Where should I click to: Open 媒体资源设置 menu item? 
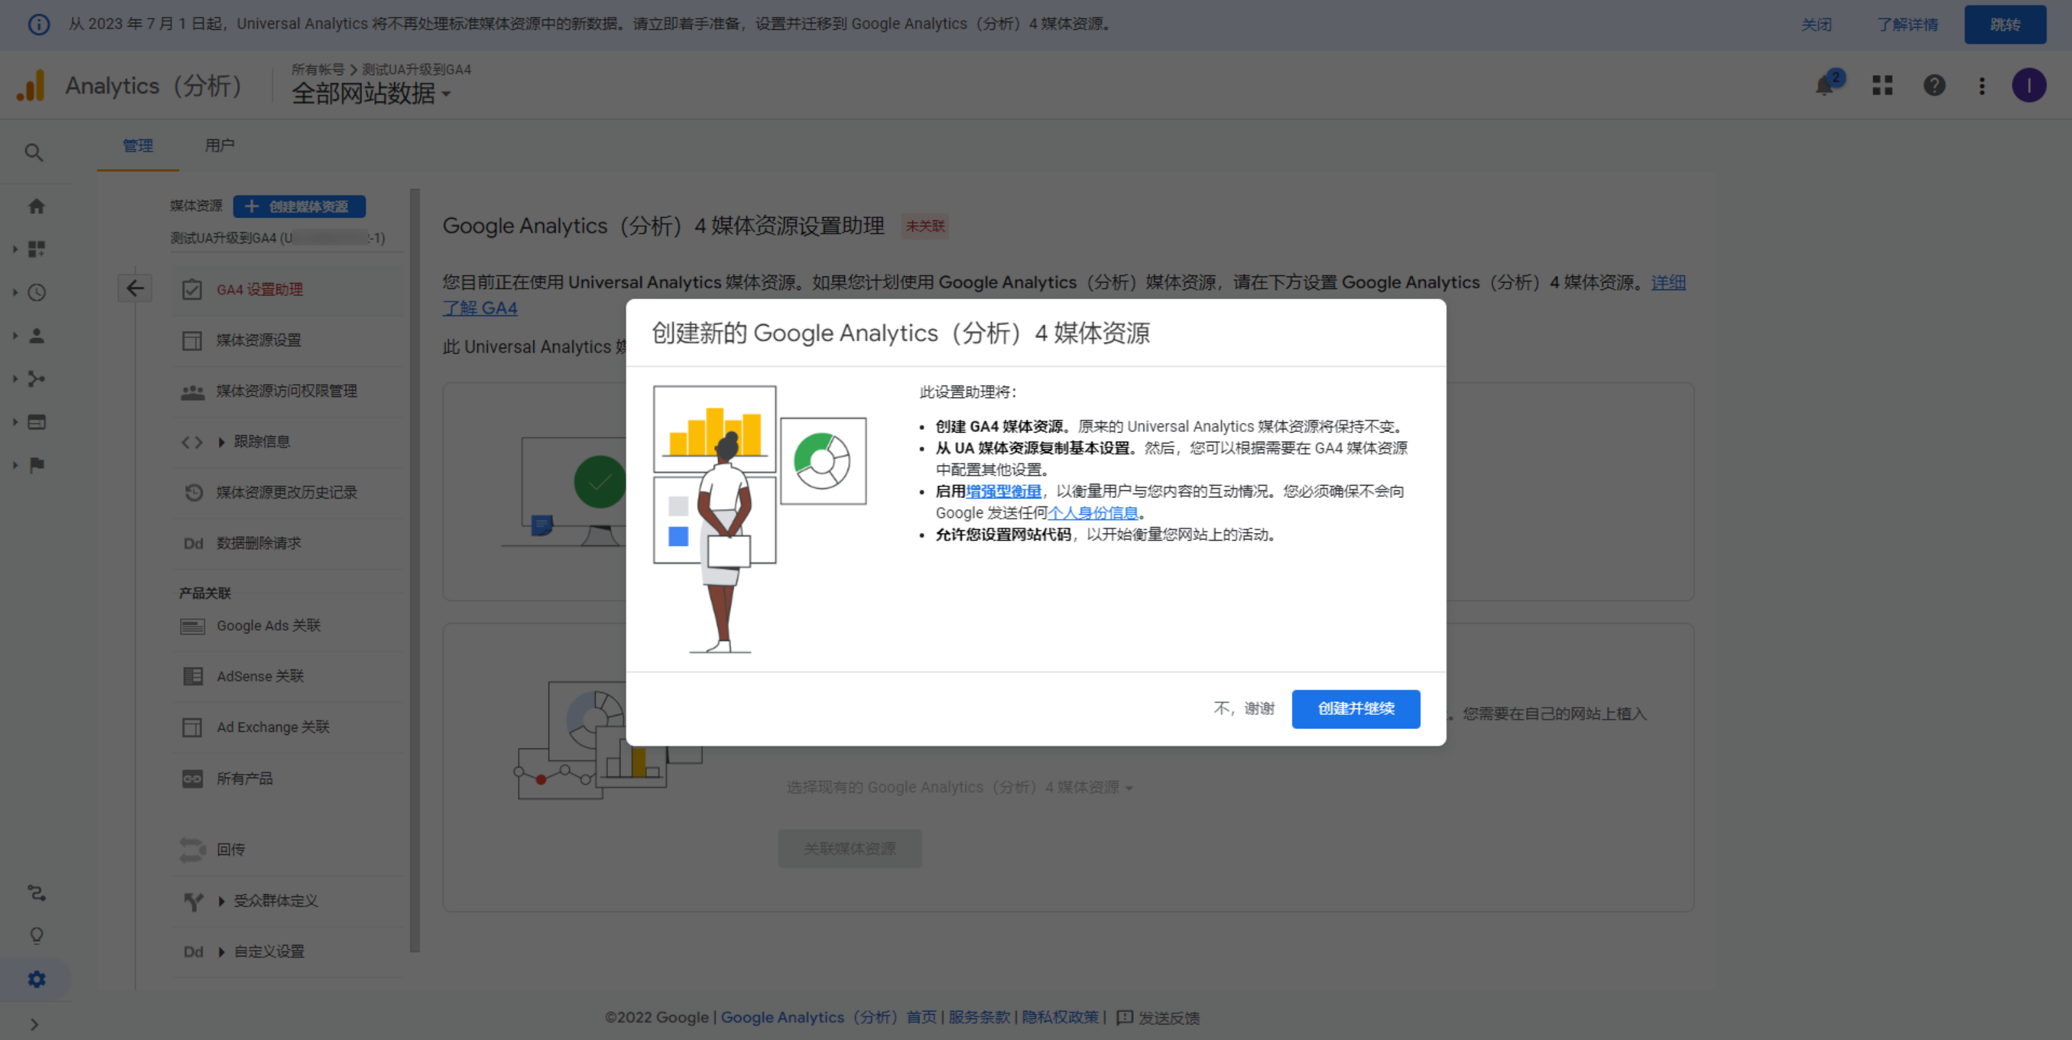point(289,340)
